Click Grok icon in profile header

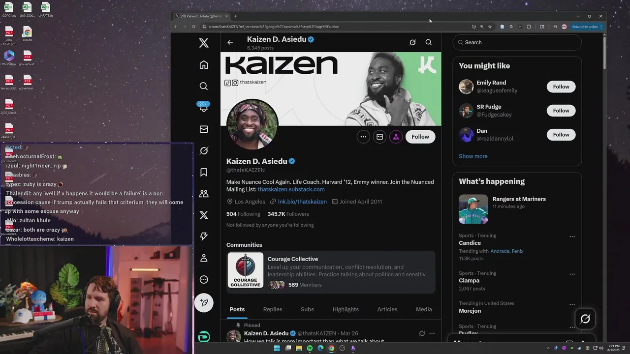[x=412, y=42]
